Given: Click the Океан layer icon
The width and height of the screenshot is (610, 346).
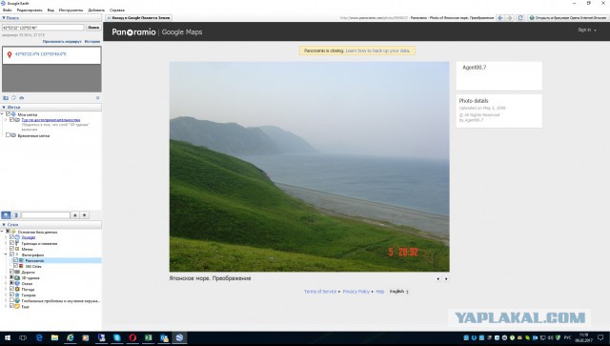Looking at the screenshot, I should point(17,283).
